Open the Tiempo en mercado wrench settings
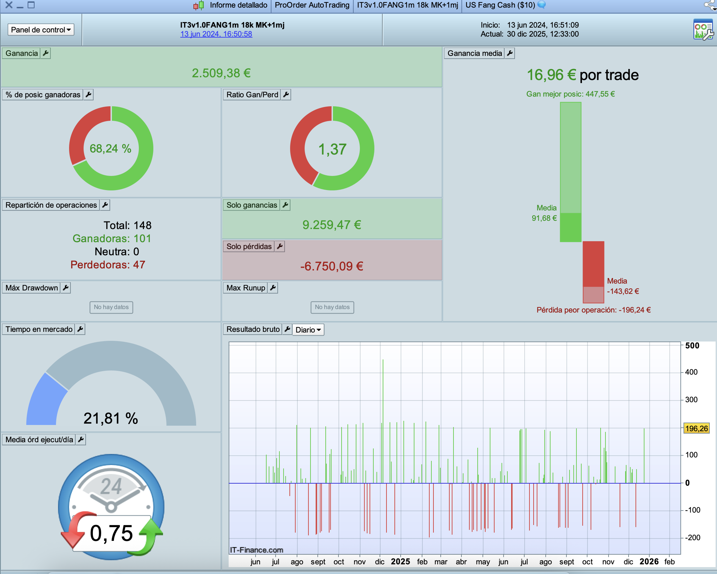 click(80, 329)
